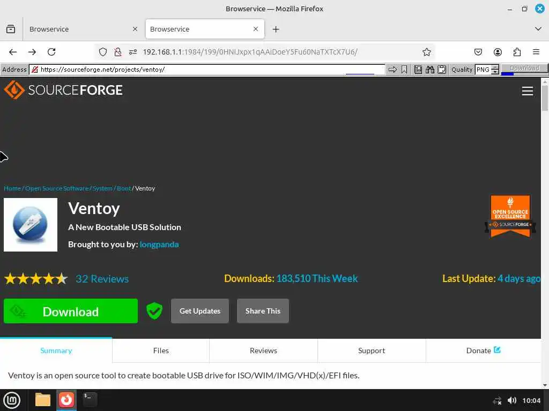This screenshot has width=549, height=411.
Task: Click the Firefox taskbar icon
Action: tap(66, 400)
